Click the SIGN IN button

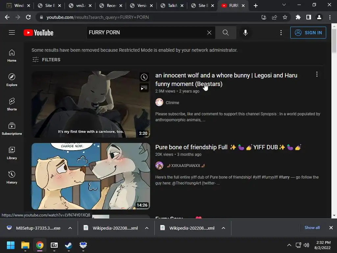click(x=308, y=33)
